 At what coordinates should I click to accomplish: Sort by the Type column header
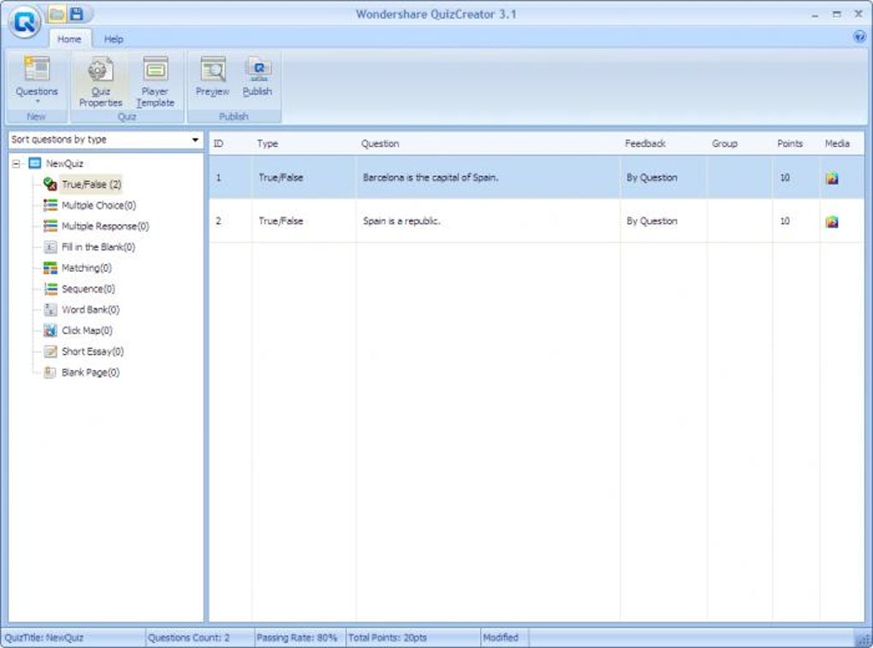pyautogui.click(x=267, y=144)
